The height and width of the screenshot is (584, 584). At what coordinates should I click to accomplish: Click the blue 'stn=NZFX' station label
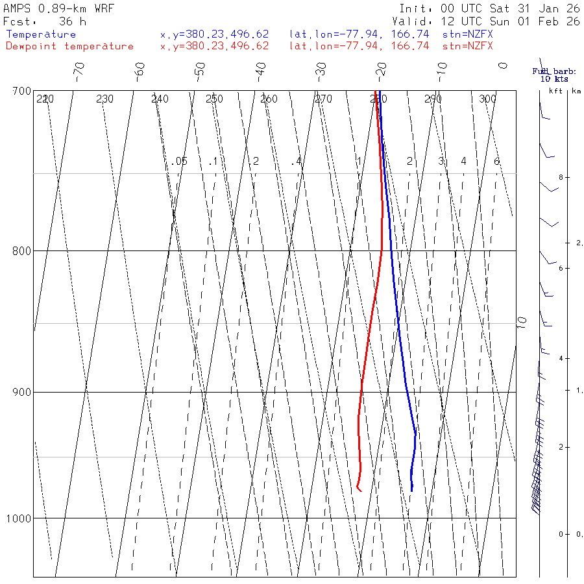(x=467, y=34)
